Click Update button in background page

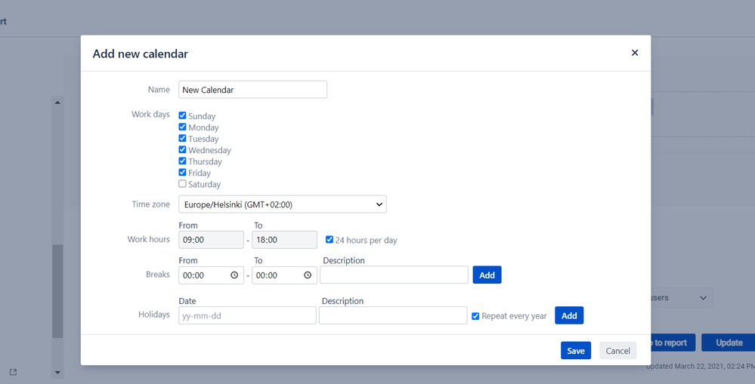(x=728, y=343)
